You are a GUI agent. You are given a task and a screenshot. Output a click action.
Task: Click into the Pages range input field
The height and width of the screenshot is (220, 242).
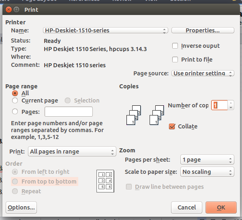click(69, 111)
